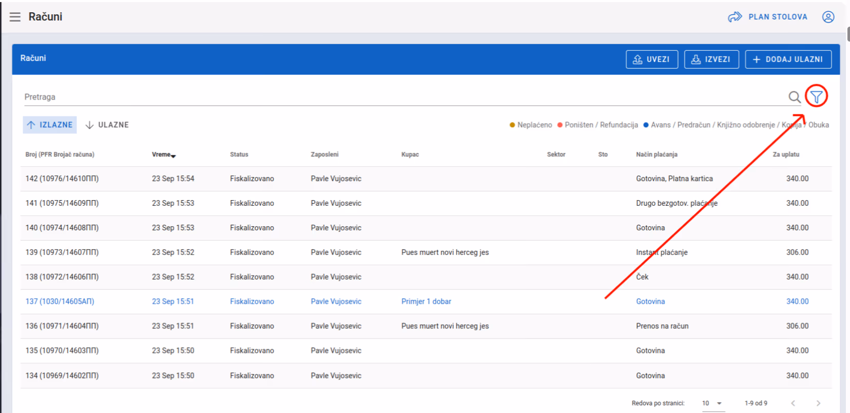Click the Kupac column header
The height and width of the screenshot is (413, 850).
(410, 154)
